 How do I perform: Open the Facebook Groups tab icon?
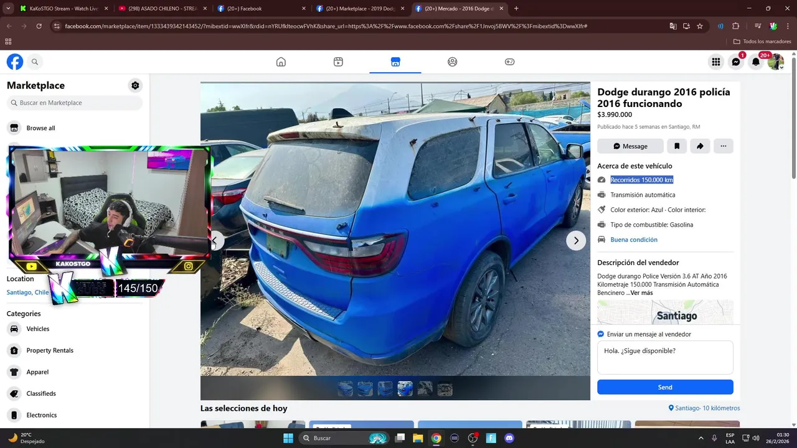point(453,62)
